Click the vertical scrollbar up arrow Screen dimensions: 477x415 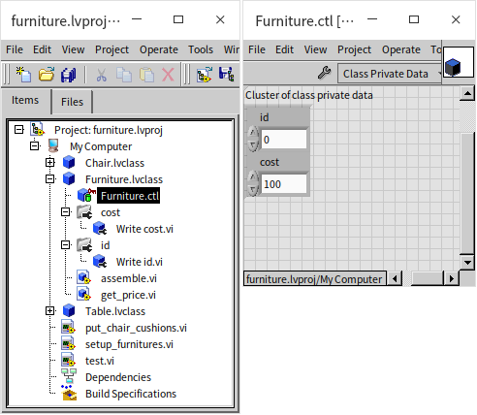[x=467, y=94]
